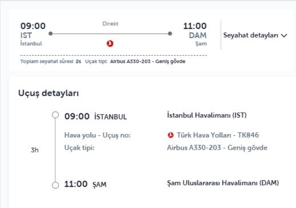Click the 11:00 arrival time in summary

(x=195, y=26)
